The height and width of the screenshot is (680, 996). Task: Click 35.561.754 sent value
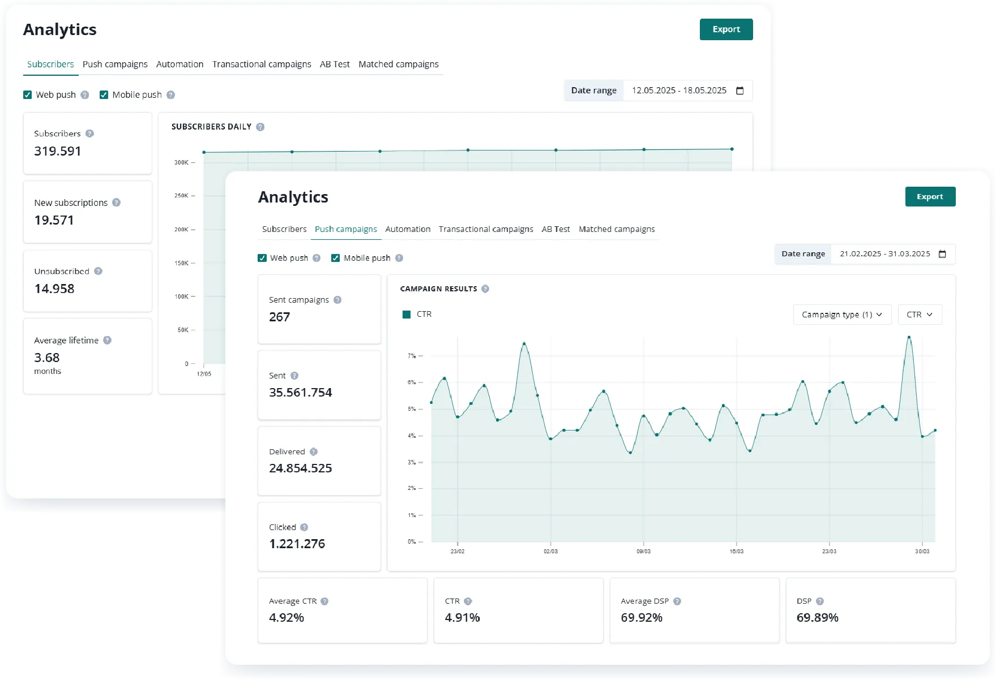301,393
